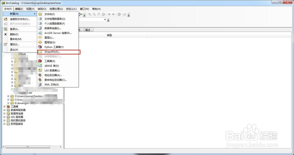The width and height of the screenshot is (294, 155).
Task: Create a new 文件夹(F) folder
Action: click(58, 14)
